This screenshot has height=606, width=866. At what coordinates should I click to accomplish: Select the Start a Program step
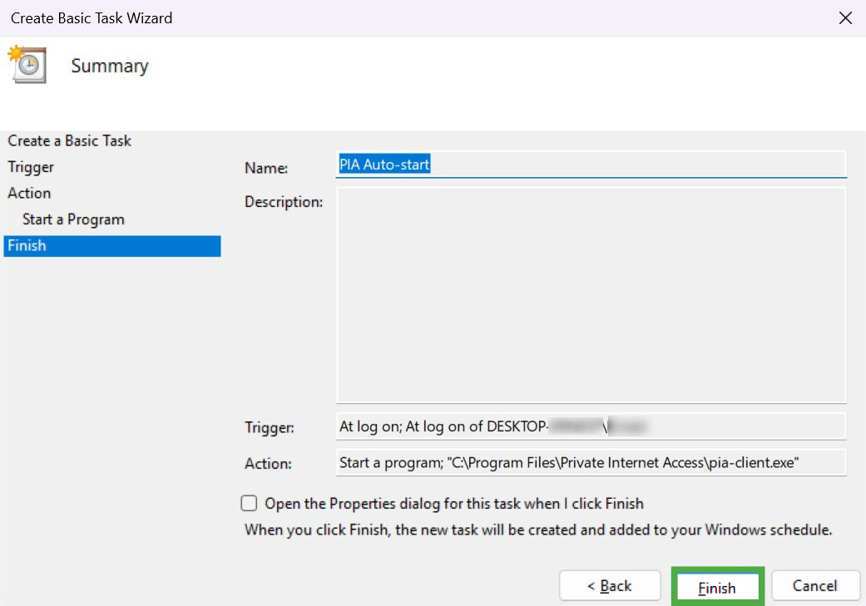[x=73, y=219]
